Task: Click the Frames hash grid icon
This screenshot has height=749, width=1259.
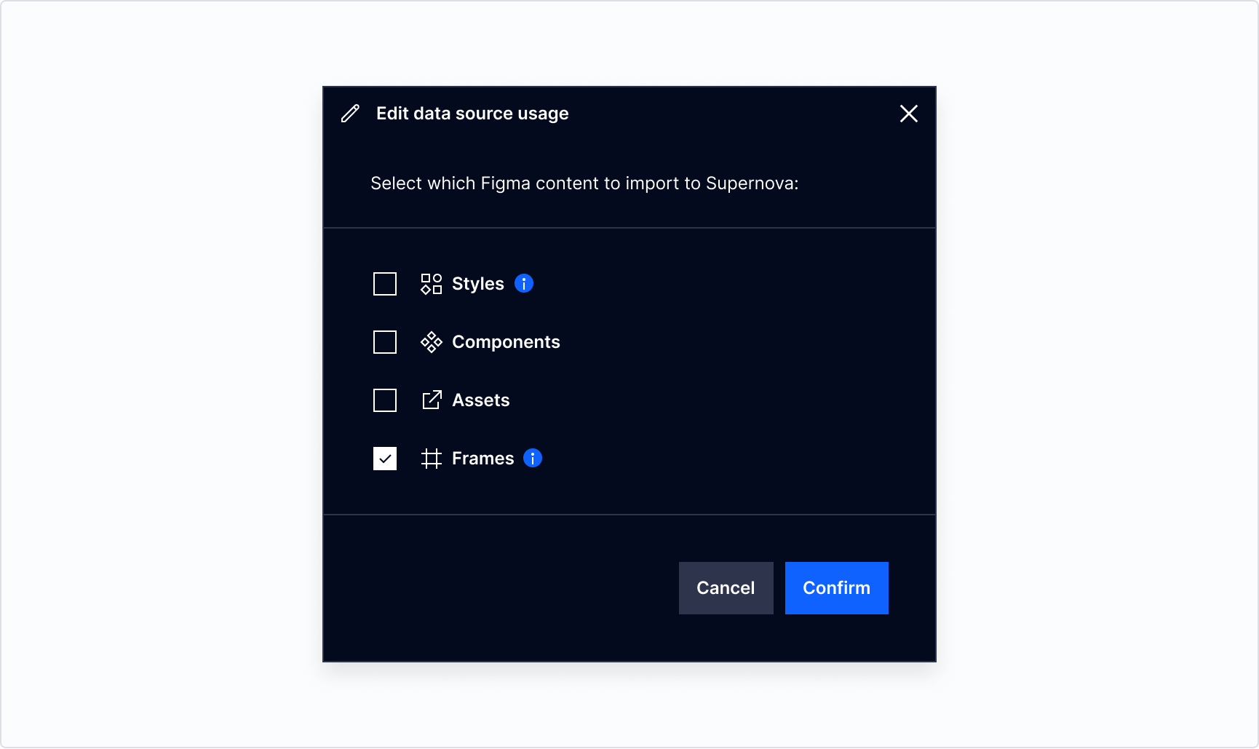Action: point(432,459)
